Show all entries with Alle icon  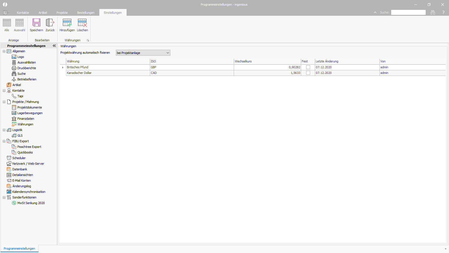pyautogui.click(x=7, y=23)
